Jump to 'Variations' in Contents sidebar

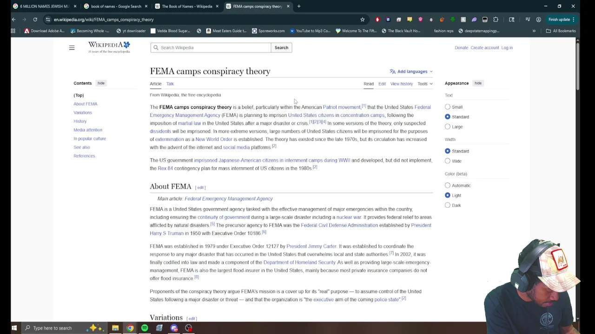click(x=83, y=113)
